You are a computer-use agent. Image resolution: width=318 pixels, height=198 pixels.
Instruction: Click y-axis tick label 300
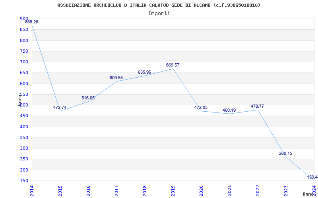click(x=24, y=148)
